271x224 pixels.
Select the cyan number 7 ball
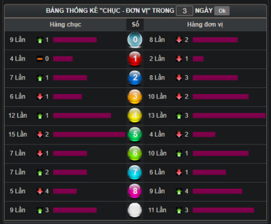tap(135, 172)
